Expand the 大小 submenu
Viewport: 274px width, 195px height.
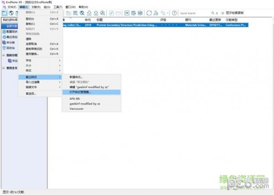click(x=41, y=65)
